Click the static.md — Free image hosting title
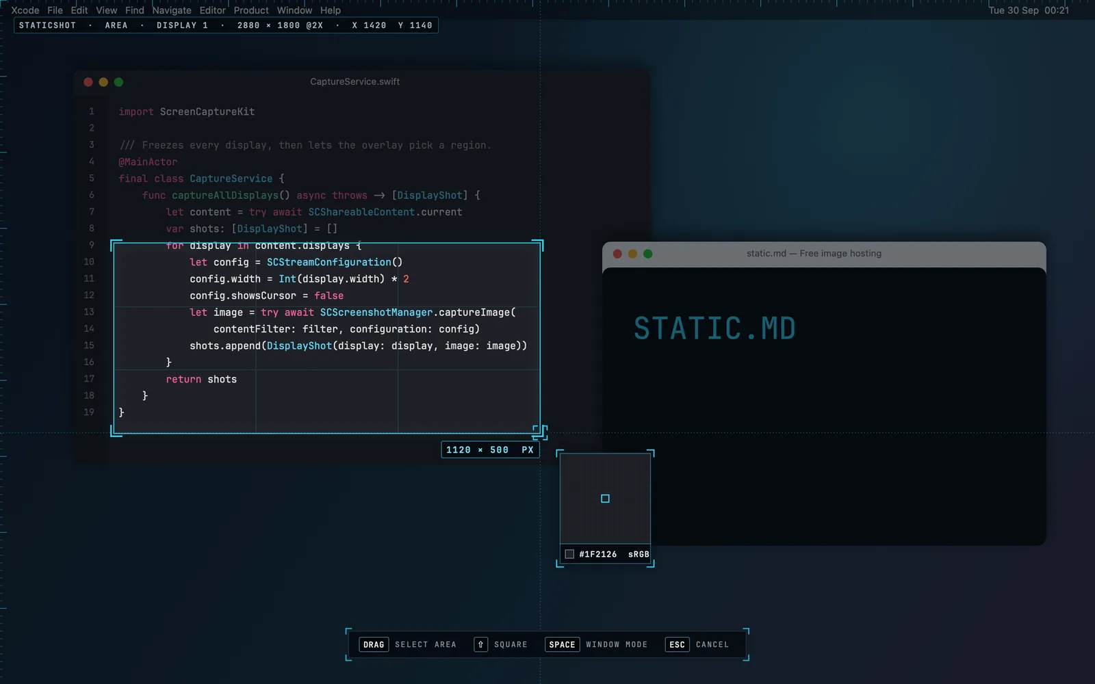This screenshot has height=684, width=1095. coord(814,253)
